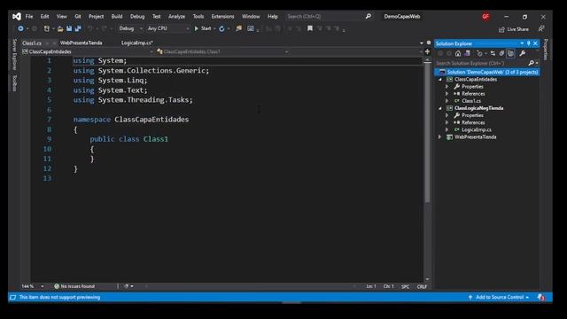
Task: Click SPC indentation indicator in status bar
Action: (x=405, y=286)
